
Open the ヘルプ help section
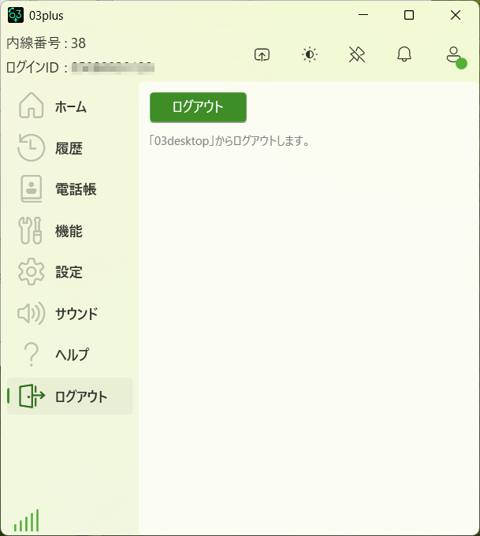coord(69,355)
